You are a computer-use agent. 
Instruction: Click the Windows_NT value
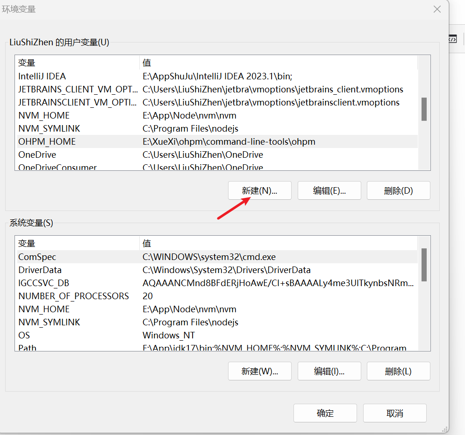point(169,335)
